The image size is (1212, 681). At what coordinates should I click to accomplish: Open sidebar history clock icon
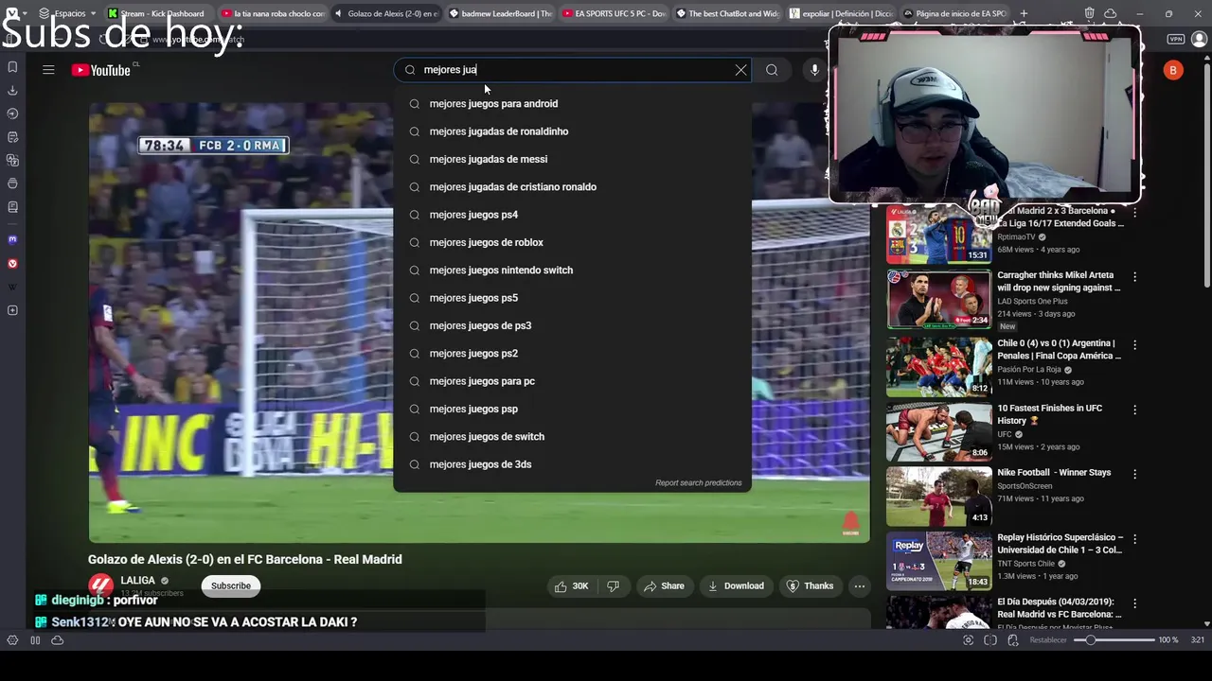[x=12, y=113]
